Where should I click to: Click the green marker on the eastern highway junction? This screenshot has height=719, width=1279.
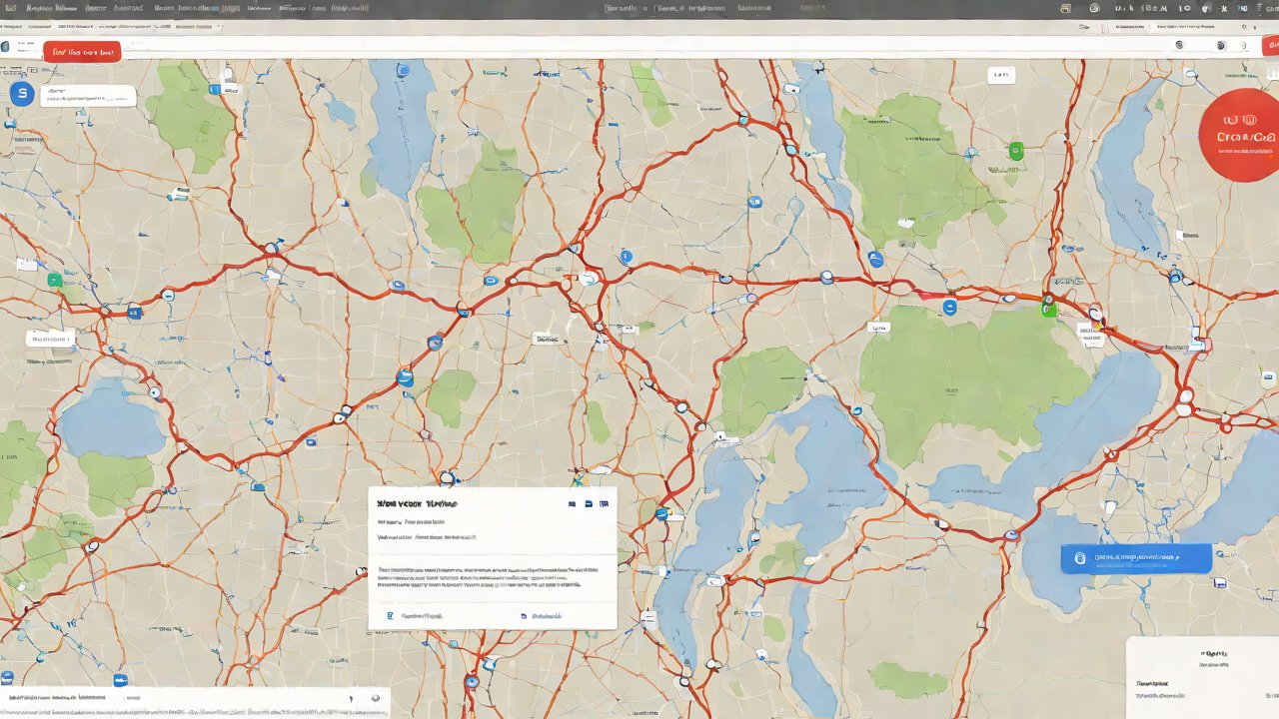pos(1049,310)
